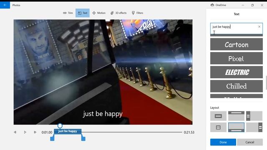Step back one frame

pyautogui.click(x=15, y=132)
